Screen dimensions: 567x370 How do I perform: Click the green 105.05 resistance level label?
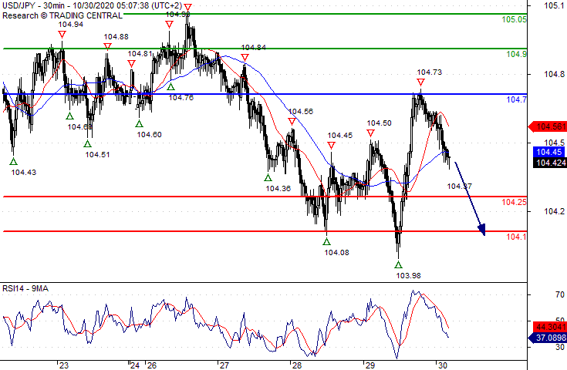515,19
